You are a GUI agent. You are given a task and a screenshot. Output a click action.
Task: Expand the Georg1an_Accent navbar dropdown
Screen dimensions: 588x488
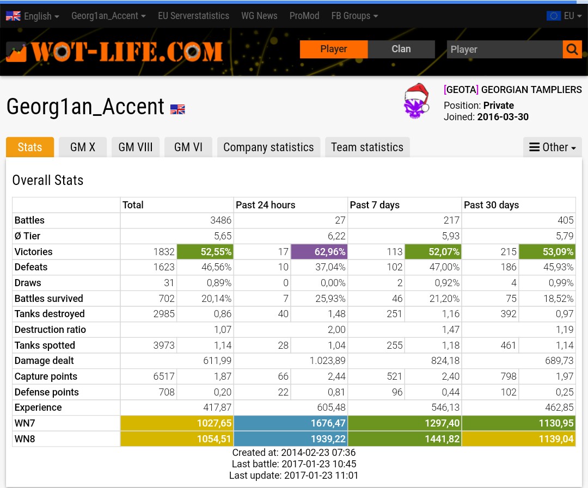point(108,16)
